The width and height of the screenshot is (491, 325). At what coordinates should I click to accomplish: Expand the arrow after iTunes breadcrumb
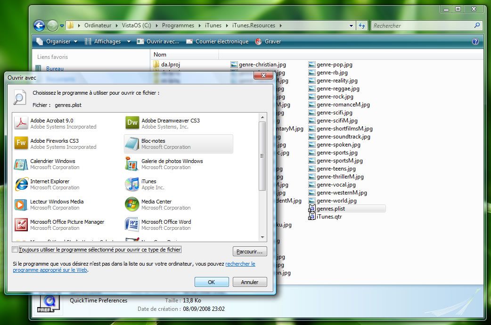pyautogui.click(x=227, y=26)
